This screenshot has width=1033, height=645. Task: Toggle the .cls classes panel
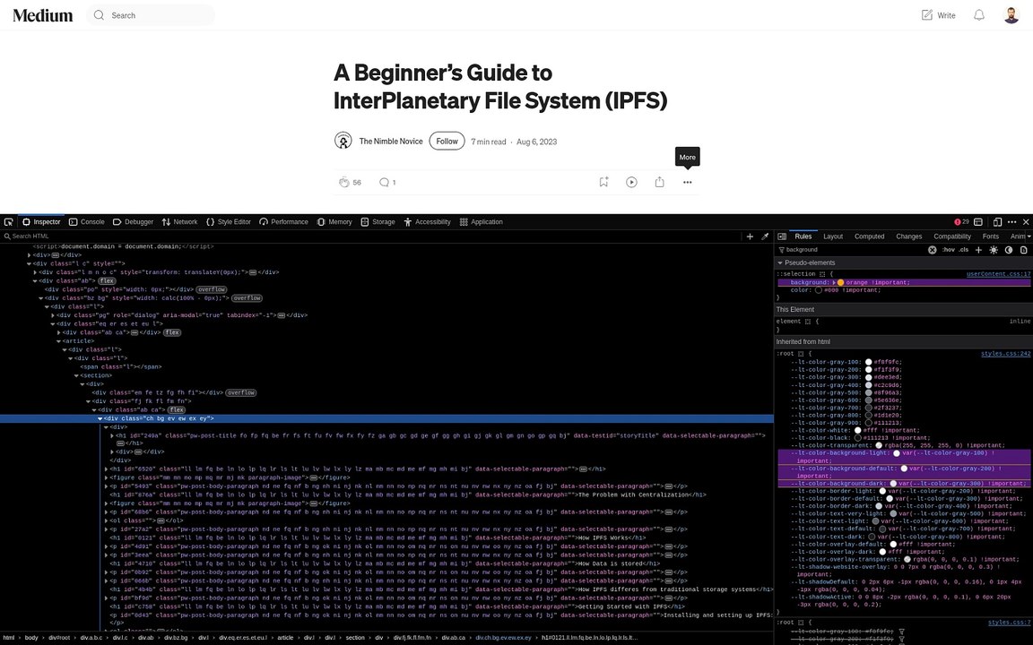(x=964, y=250)
